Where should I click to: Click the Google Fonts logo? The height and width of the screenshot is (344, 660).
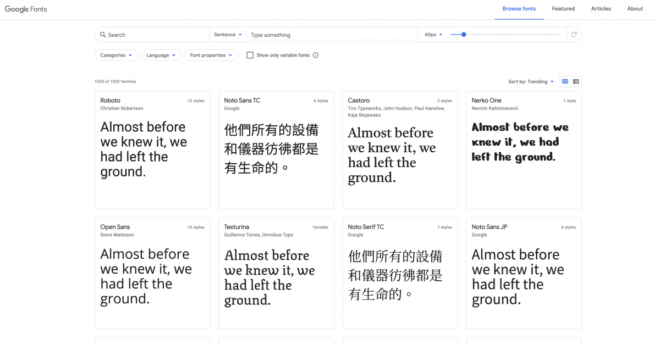tap(26, 9)
